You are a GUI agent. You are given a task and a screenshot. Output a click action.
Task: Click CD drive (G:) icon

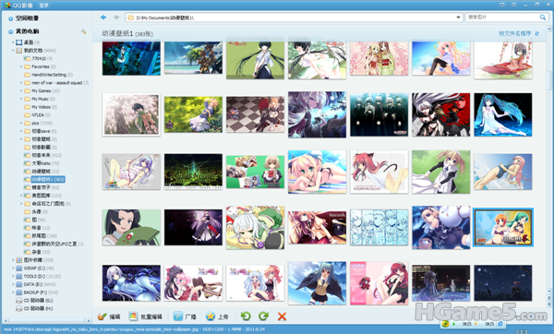(x=19, y=301)
